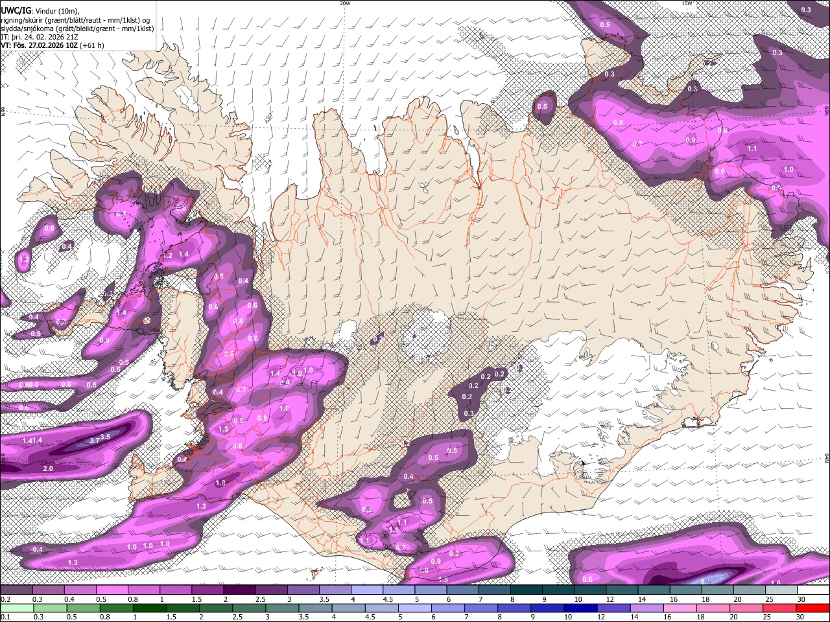Click the bright pink swatch between 0.5 and 0.8 in snow scale
This screenshot has width=830, height=622.
(x=112, y=590)
